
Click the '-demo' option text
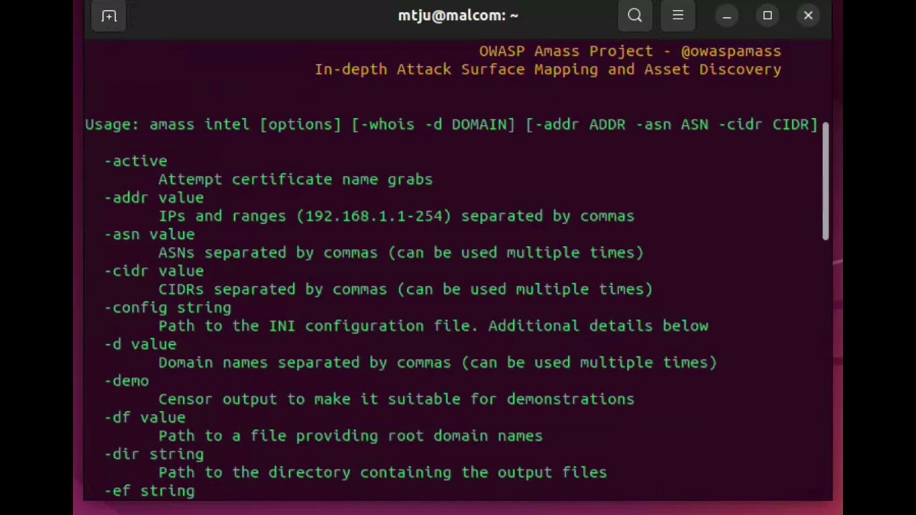[x=127, y=381]
